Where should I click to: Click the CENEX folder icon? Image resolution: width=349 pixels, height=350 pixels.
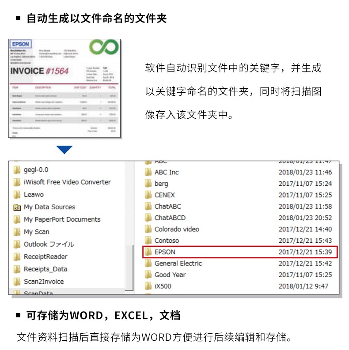click(148, 195)
